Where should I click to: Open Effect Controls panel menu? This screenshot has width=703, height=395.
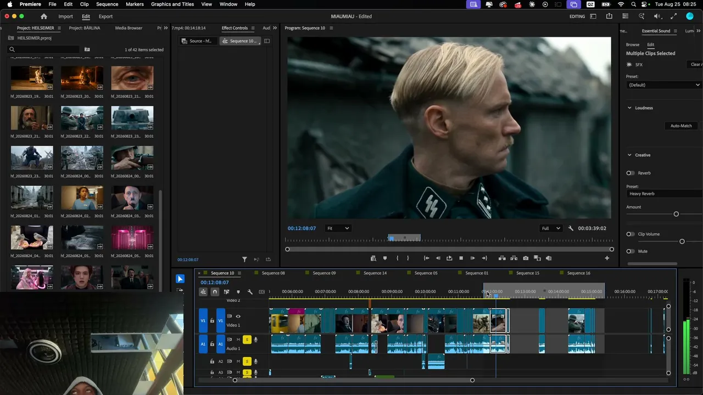(x=253, y=28)
